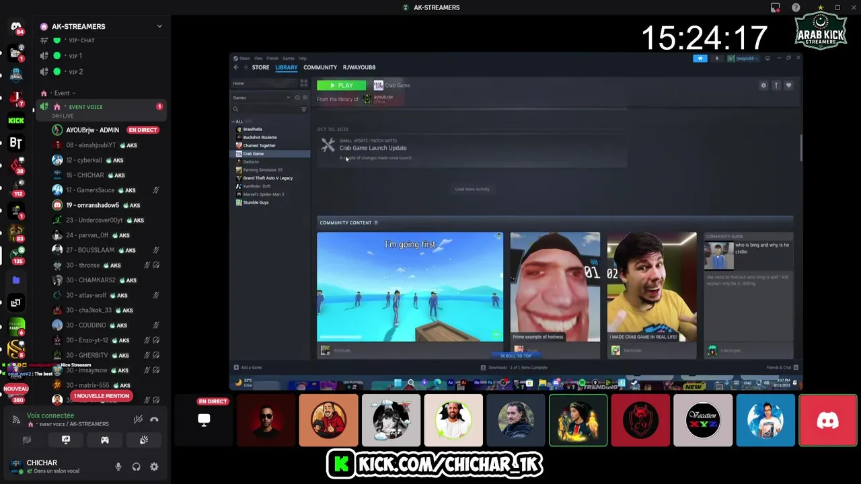Click the ready-to-play filter icon in Steam
Image resolution: width=861 pixels, height=484 pixels.
[305, 97]
